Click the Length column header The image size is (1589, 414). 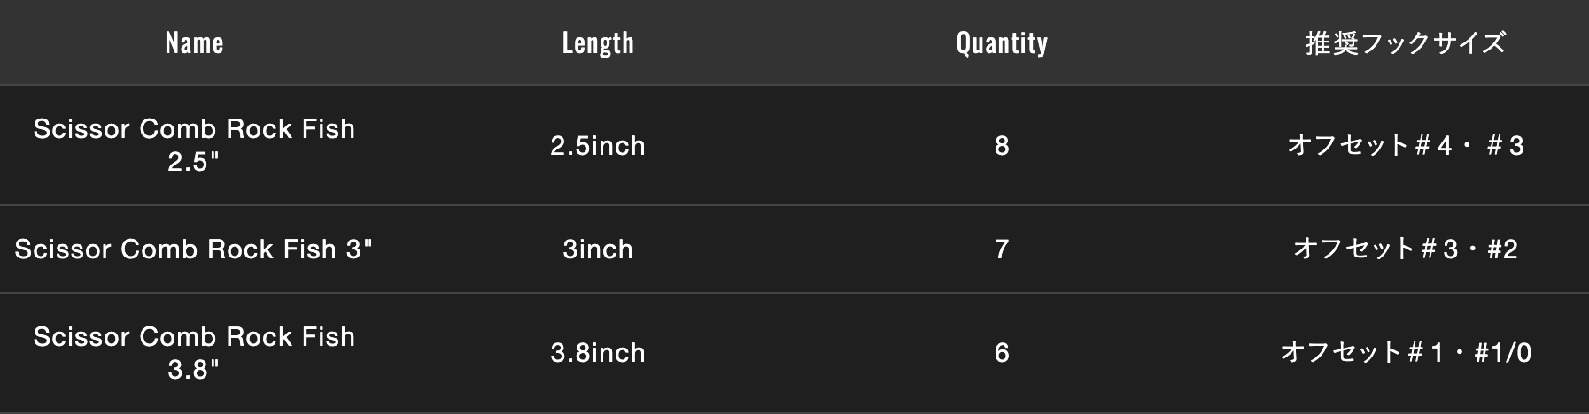click(598, 42)
